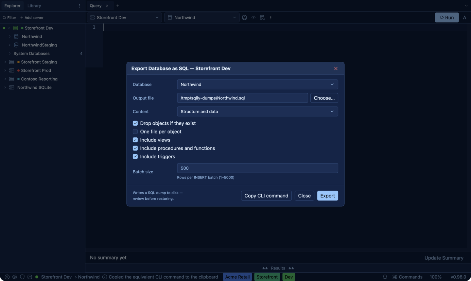Click the collapse chevron at the window's top right
The height and width of the screenshot is (281, 471).
(x=466, y=6)
